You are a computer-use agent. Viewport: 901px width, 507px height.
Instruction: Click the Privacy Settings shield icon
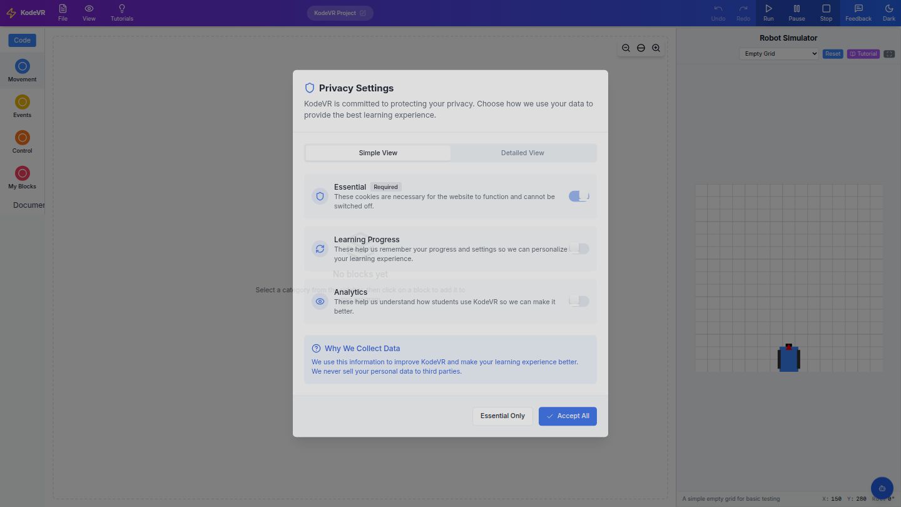pos(309,88)
